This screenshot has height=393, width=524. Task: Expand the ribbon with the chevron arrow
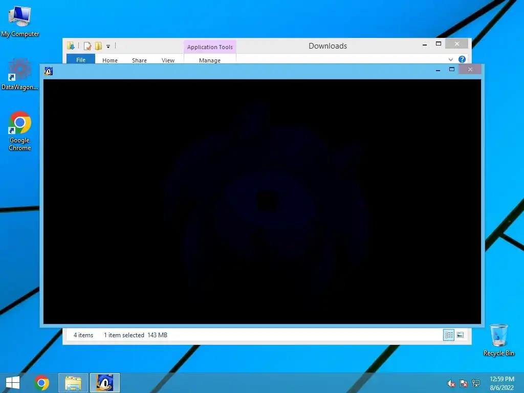(x=450, y=59)
